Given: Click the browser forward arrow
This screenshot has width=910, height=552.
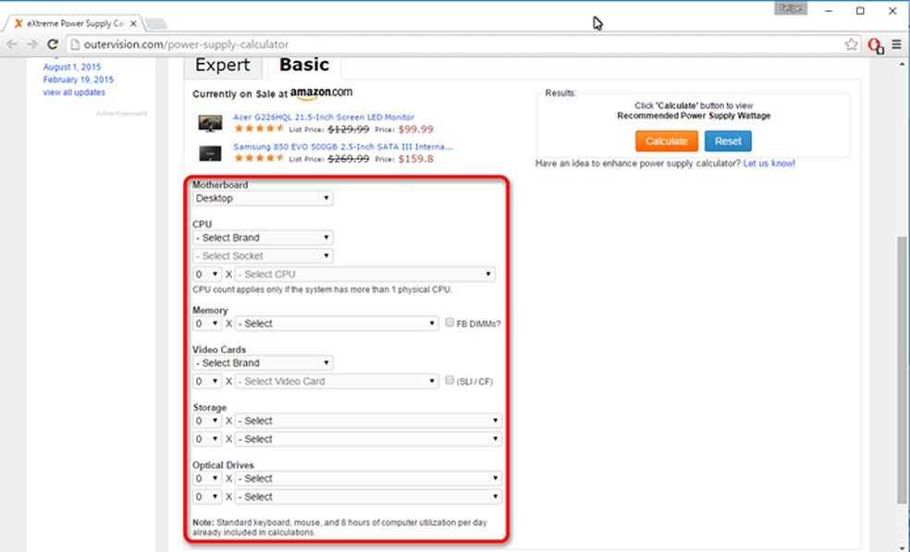Looking at the screenshot, I should point(32,44).
